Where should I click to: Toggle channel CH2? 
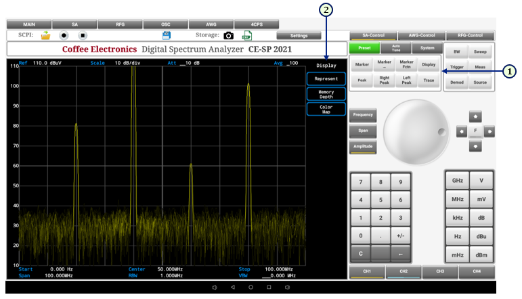point(404,272)
